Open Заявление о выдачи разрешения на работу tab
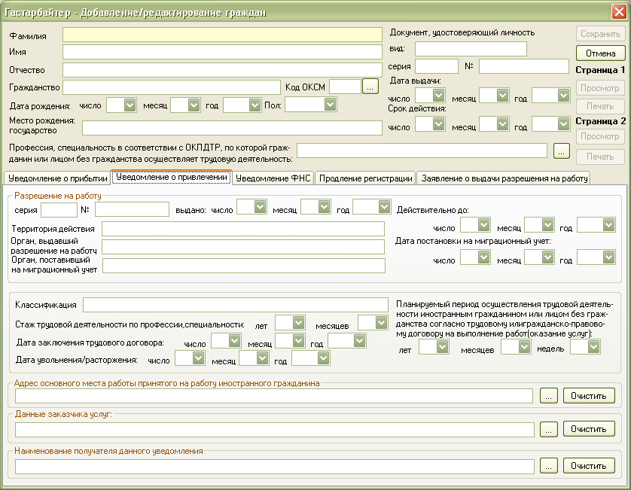The image size is (631, 490). (504, 178)
